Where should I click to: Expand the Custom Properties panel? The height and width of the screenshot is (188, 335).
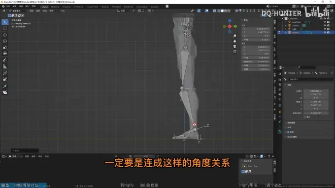pos(286,137)
